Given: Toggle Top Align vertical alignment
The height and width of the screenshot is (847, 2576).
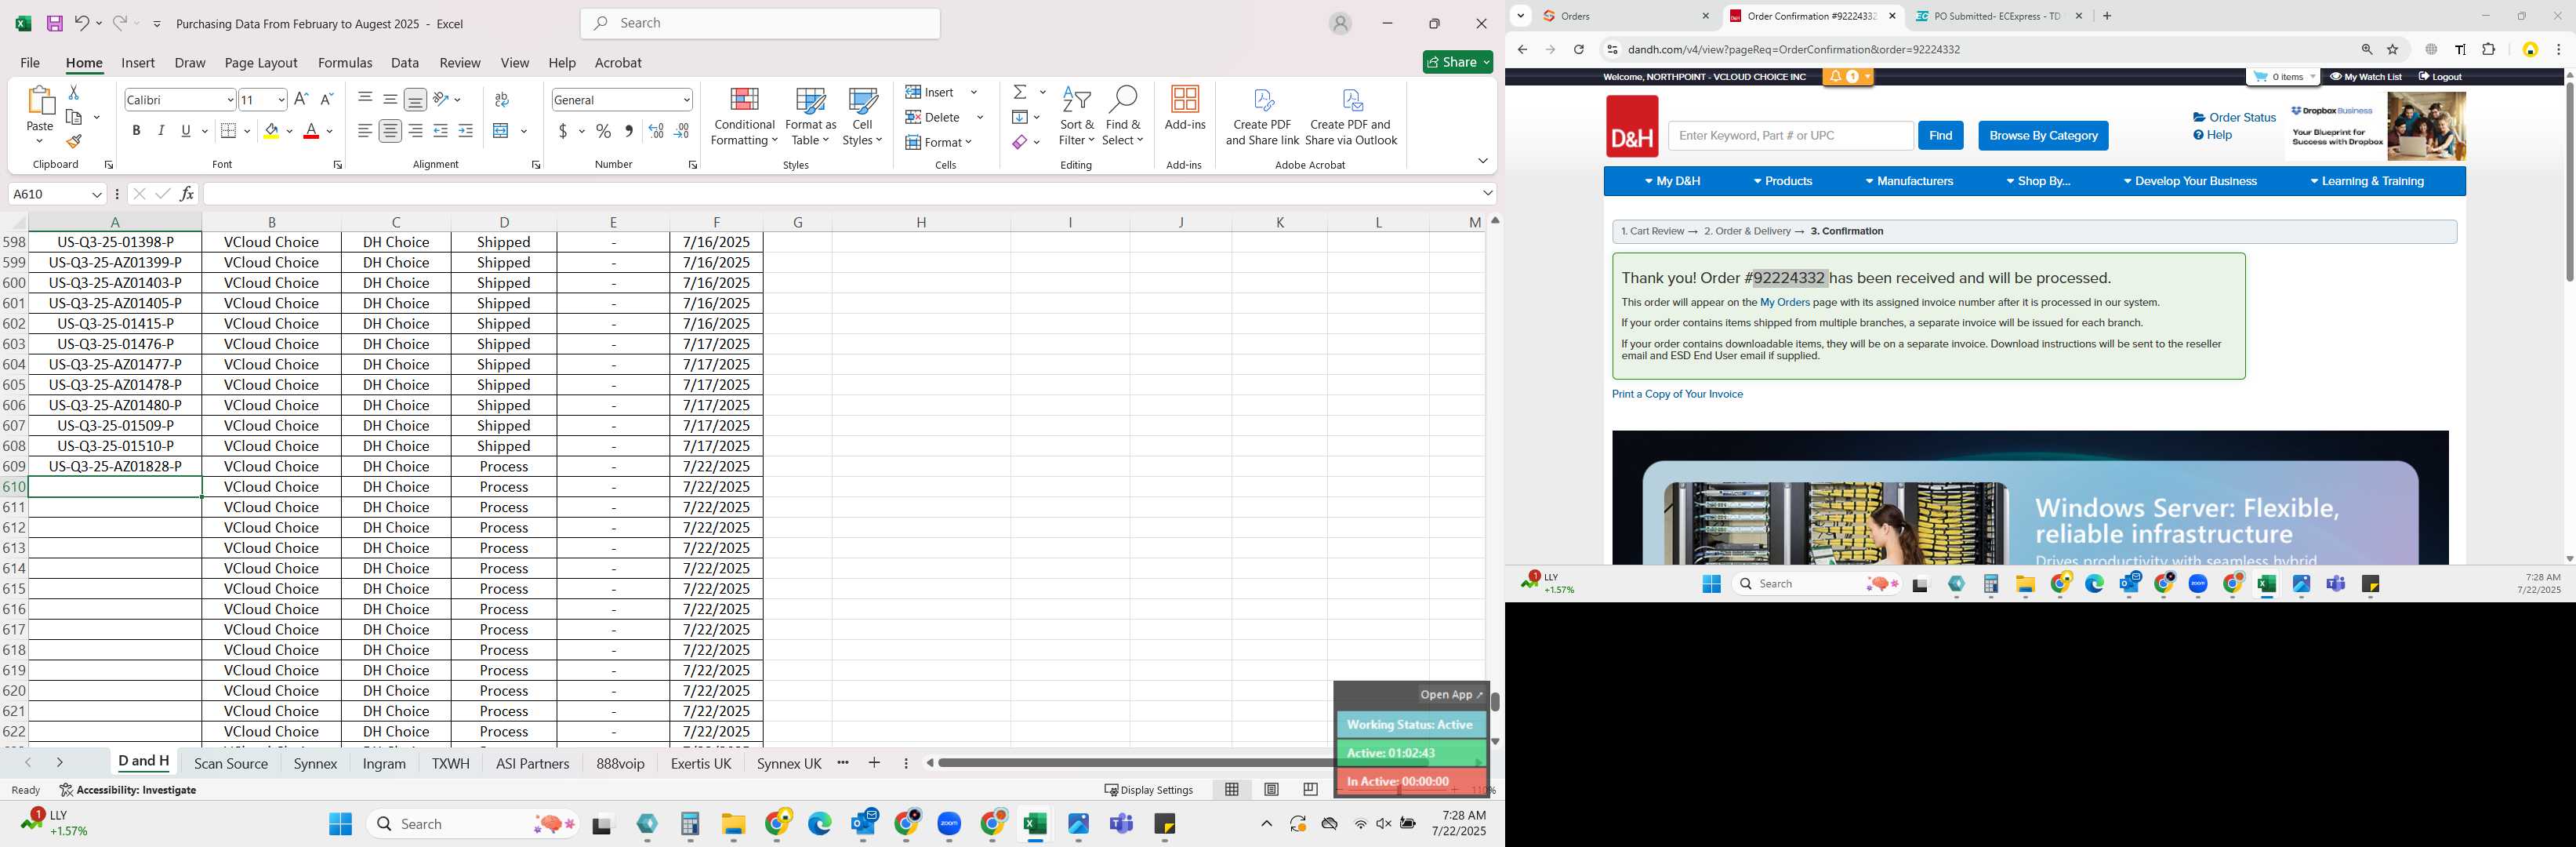Looking at the screenshot, I should [365, 99].
